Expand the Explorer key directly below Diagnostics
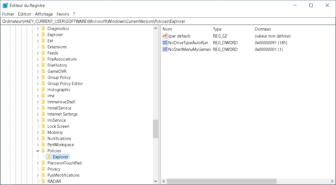The height and width of the screenshot is (185, 336). click(x=38, y=35)
